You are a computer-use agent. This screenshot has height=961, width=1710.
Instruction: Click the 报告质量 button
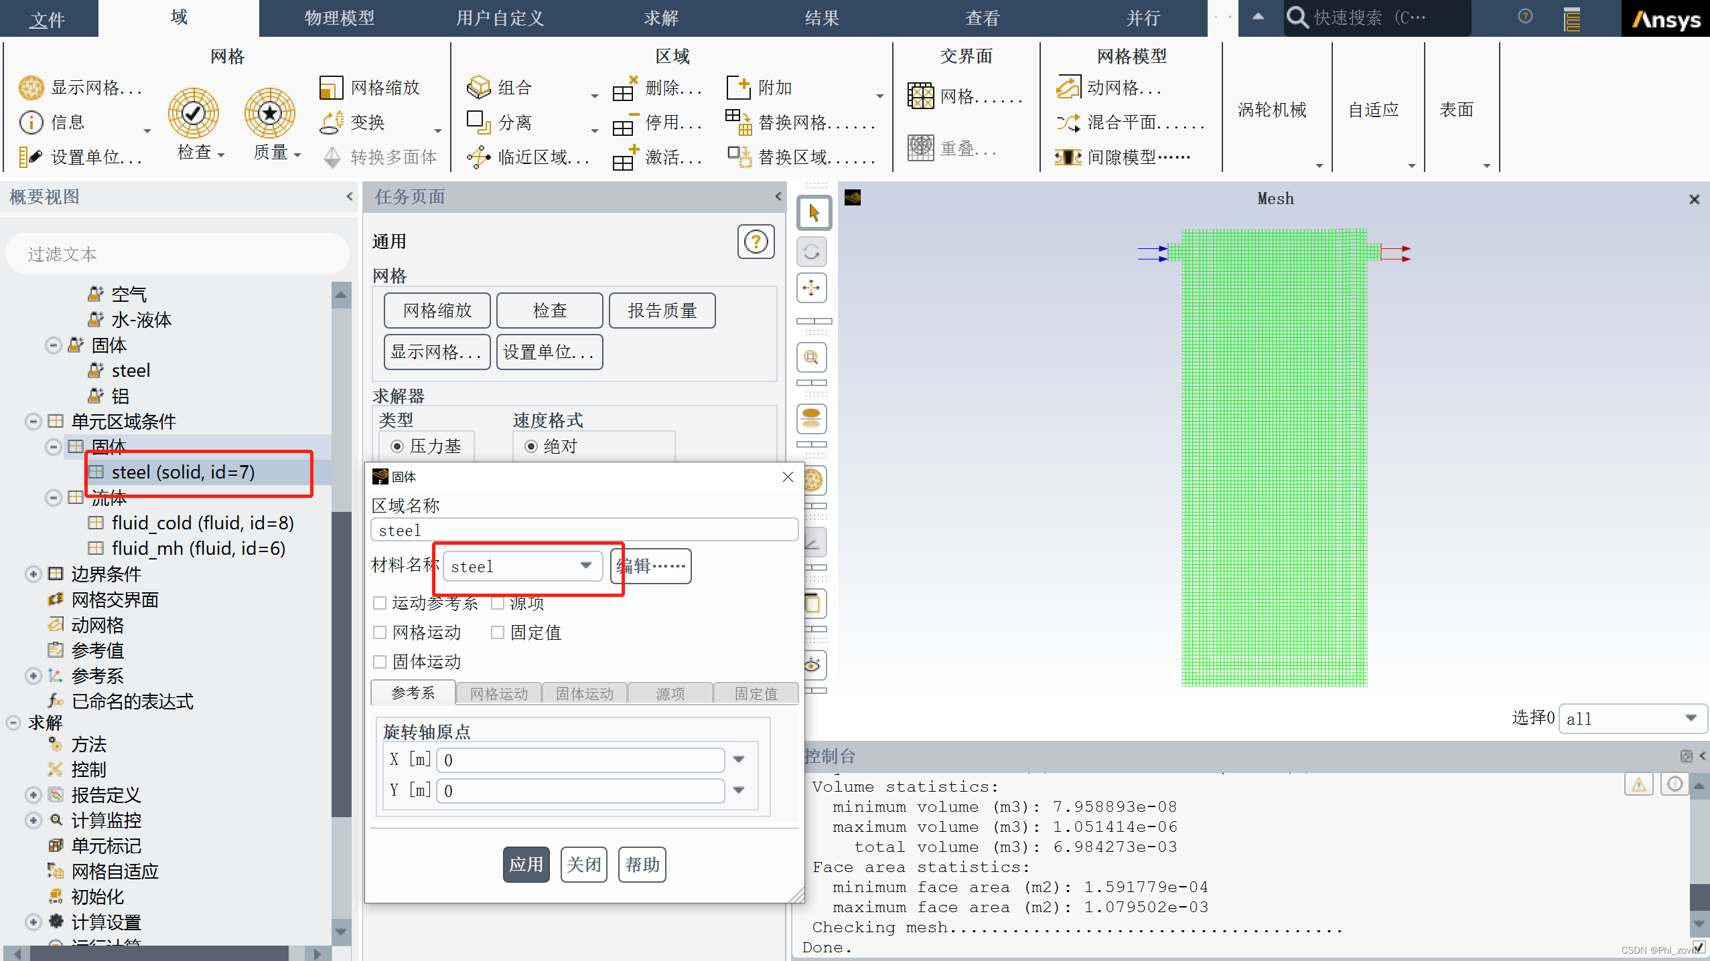coord(662,311)
